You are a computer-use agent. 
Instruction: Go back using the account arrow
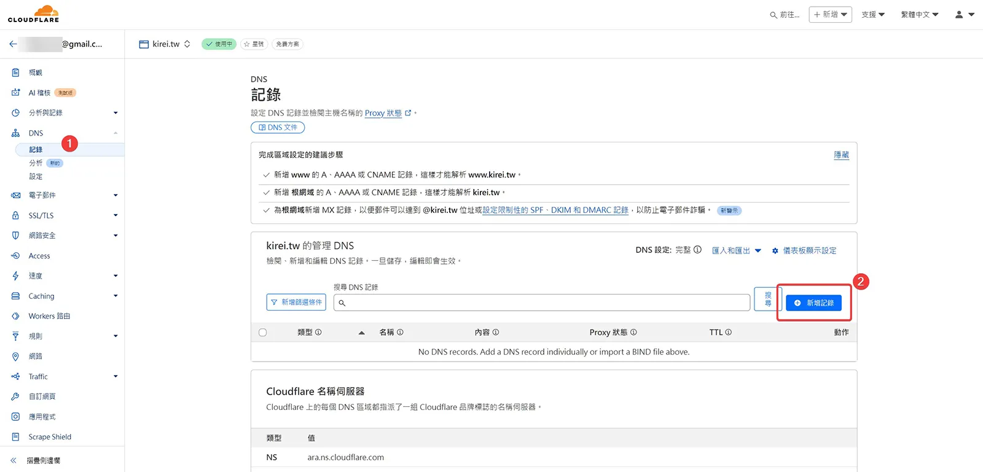click(13, 44)
